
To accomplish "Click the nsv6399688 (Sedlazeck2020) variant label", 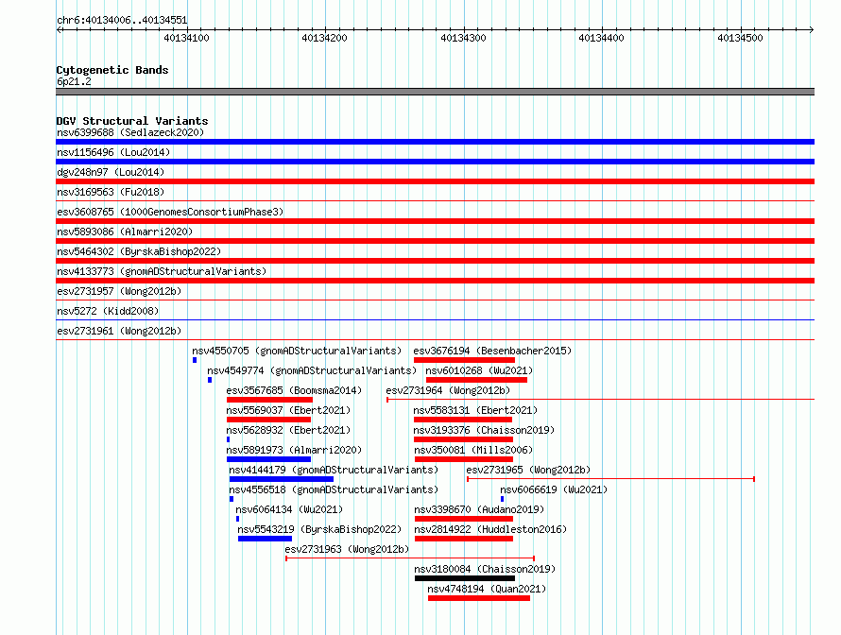I will [x=130, y=132].
